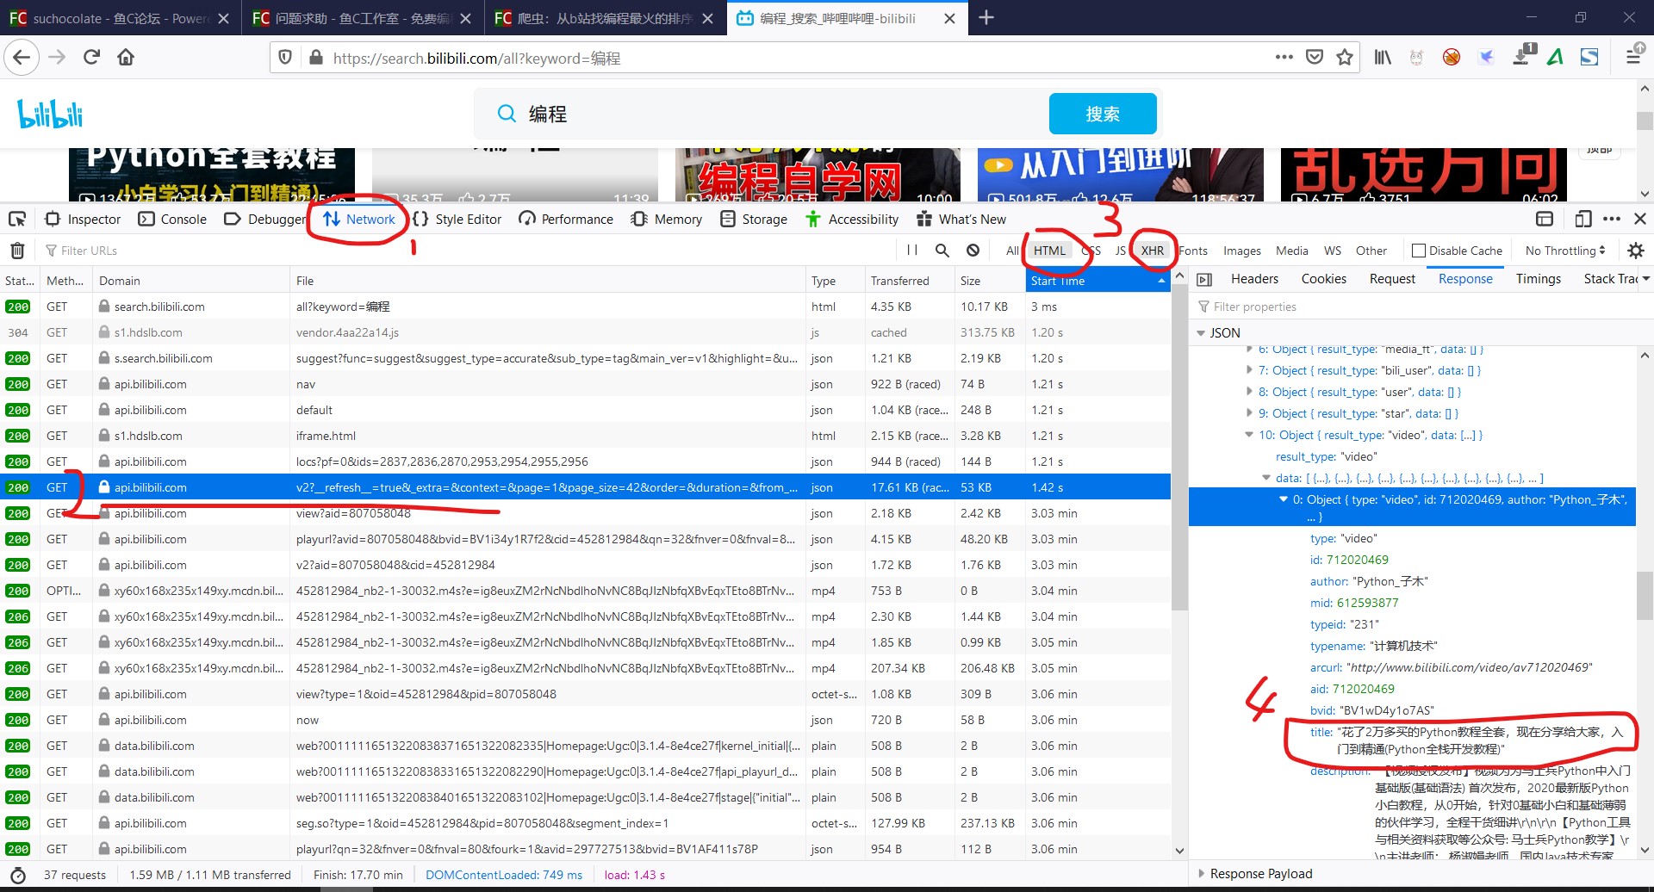The width and height of the screenshot is (1654, 892).
Task: Filter network requests by All
Action: (1012, 251)
